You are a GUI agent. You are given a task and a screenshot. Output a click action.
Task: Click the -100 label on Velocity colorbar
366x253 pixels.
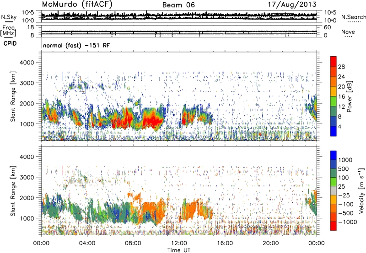(x=346, y=204)
